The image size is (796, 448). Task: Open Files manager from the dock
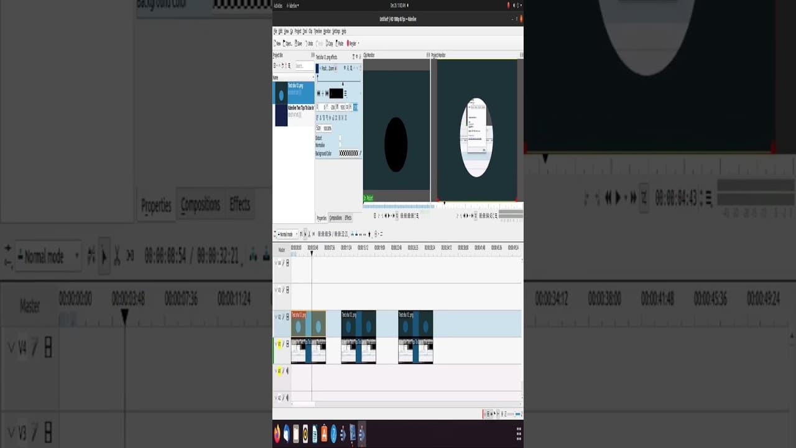[x=296, y=434]
